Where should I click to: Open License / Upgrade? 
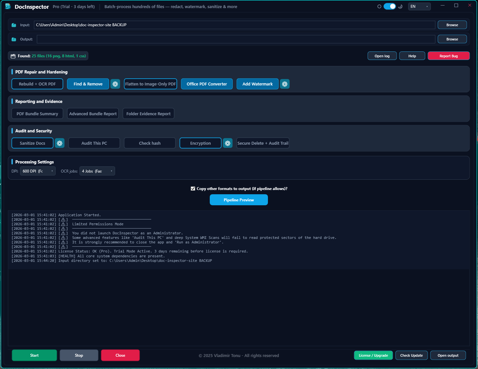tap(373, 355)
